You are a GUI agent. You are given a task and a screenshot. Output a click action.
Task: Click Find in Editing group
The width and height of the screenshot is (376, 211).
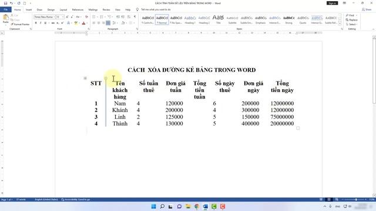350,15
